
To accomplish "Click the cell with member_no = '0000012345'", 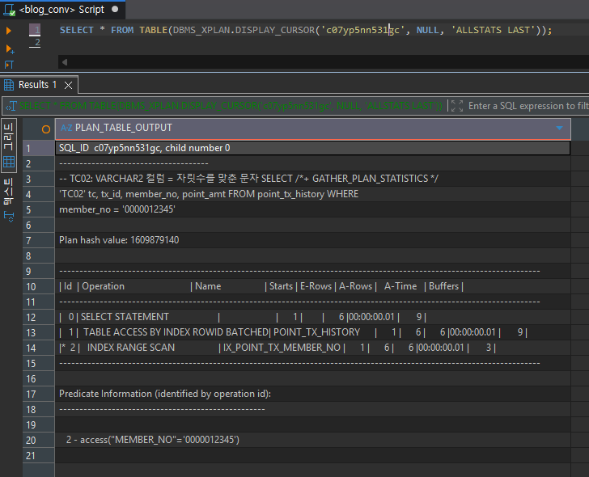I will pos(313,209).
